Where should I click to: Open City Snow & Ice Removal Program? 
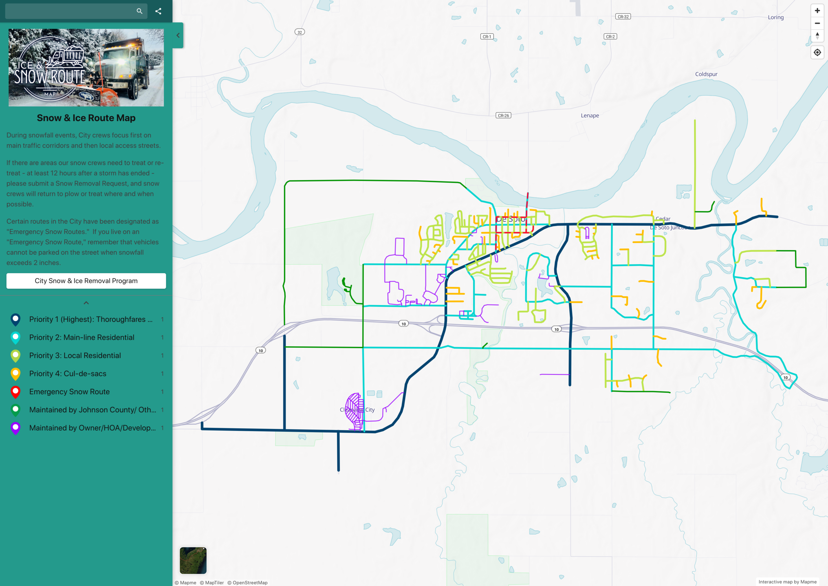click(x=86, y=281)
